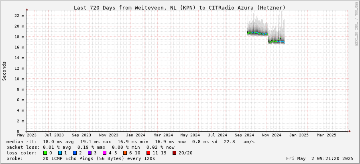Click the green loss color swatch for 0
The width and height of the screenshot is (360, 164).
coord(45,153)
